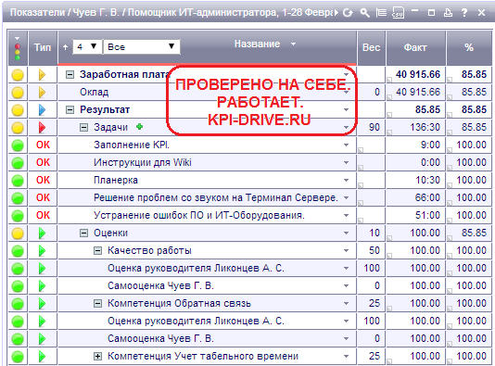Select first Оценка руководителя Ликонцев А. С. under Качество работы
This screenshot has height=366, width=495.
(196, 268)
